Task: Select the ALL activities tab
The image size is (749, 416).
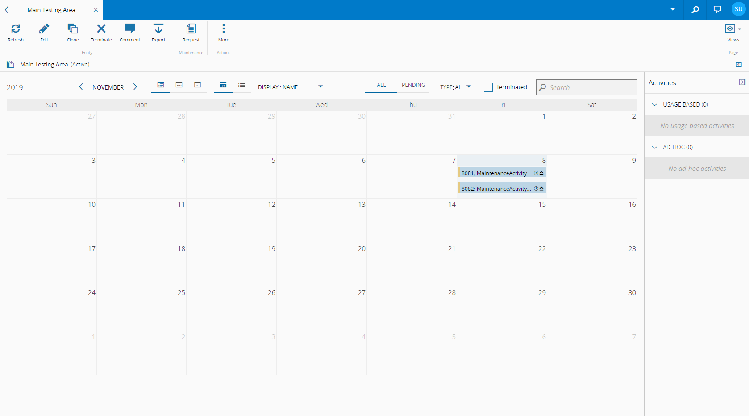Action: point(381,85)
